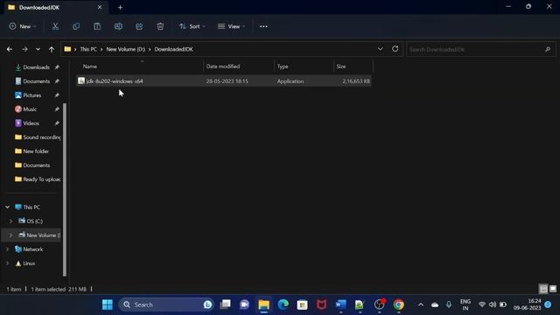The height and width of the screenshot is (315, 560).
Task: Open the Windows Start menu
Action: click(x=107, y=304)
